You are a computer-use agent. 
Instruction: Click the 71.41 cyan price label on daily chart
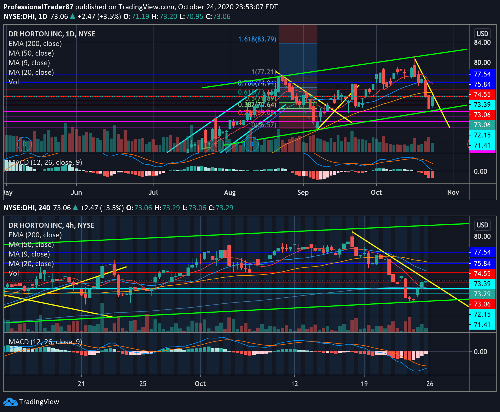(482, 145)
